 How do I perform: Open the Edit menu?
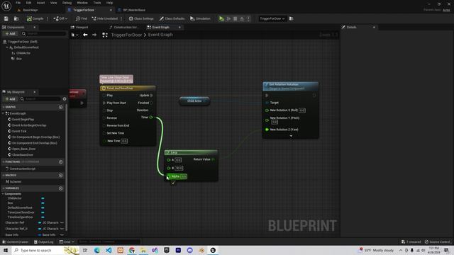28,3
